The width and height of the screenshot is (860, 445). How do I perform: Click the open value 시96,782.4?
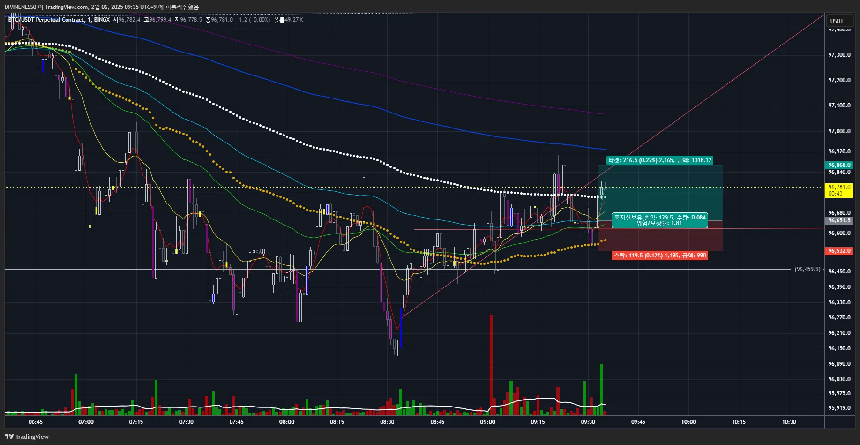(127, 20)
